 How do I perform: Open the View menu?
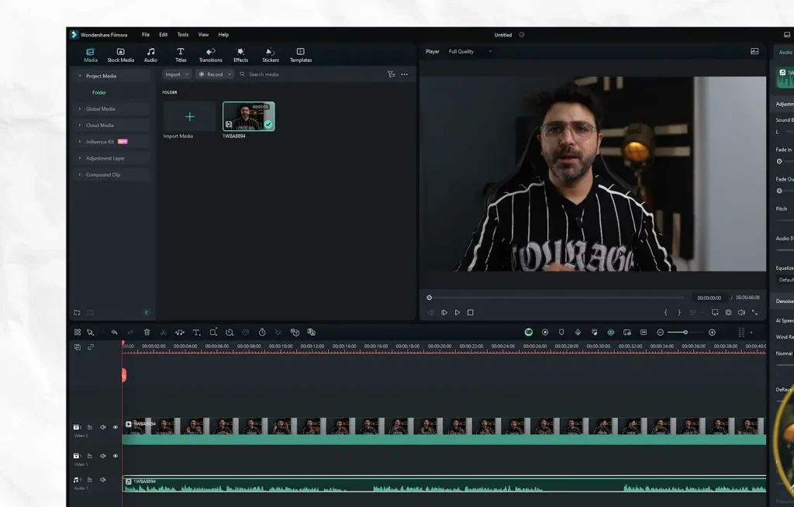(x=203, y=35)
